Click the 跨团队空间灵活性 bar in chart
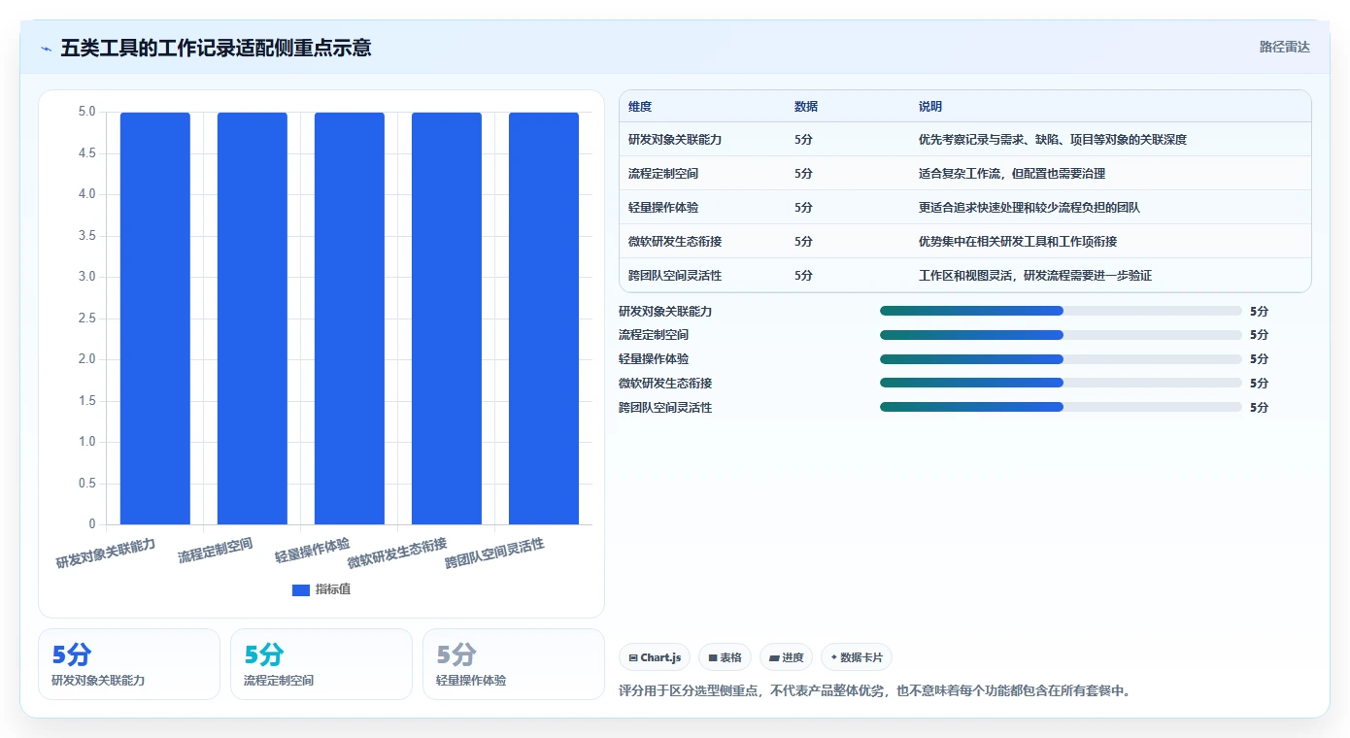1350x738 pixels. click(544, 319)
